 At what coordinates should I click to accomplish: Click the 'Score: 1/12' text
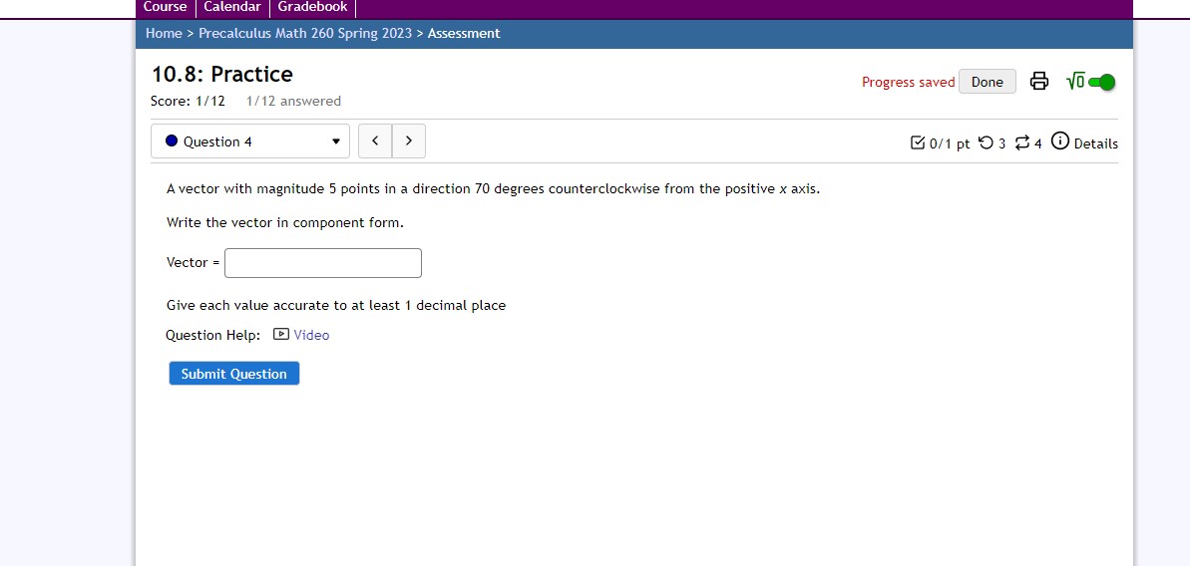(189, 101)
